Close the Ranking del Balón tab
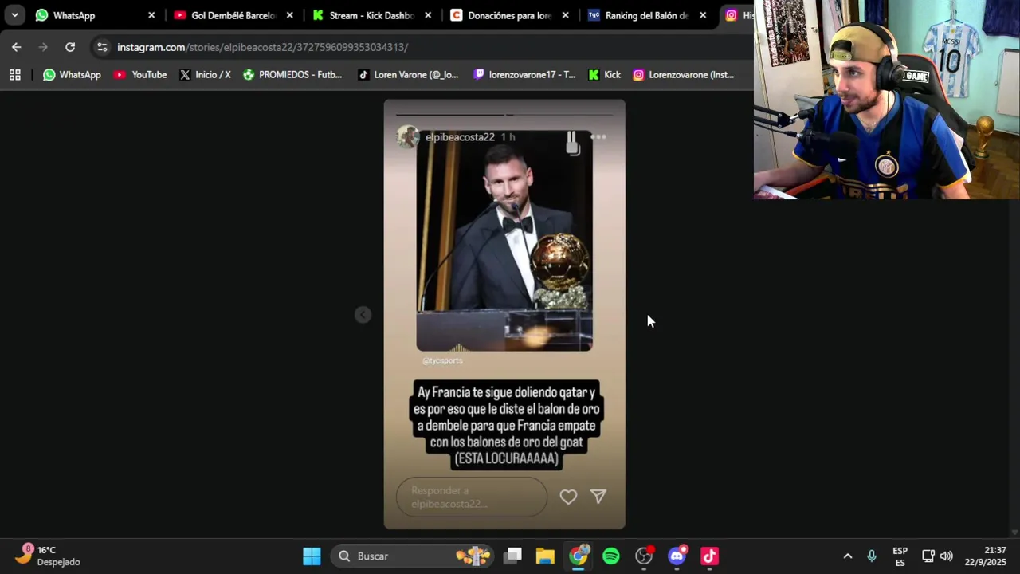 [x=702, y=15]
